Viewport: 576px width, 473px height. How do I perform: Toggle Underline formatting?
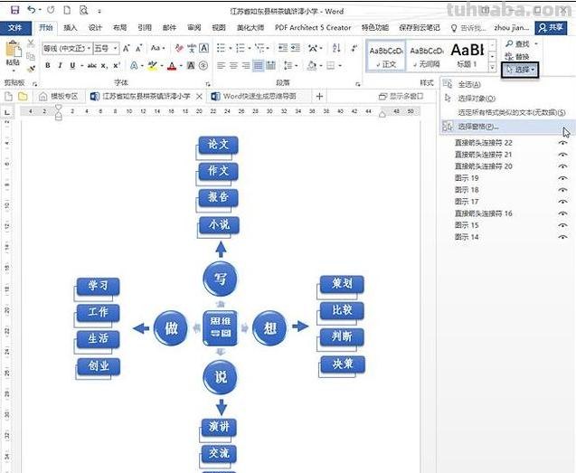pos(72,66)
